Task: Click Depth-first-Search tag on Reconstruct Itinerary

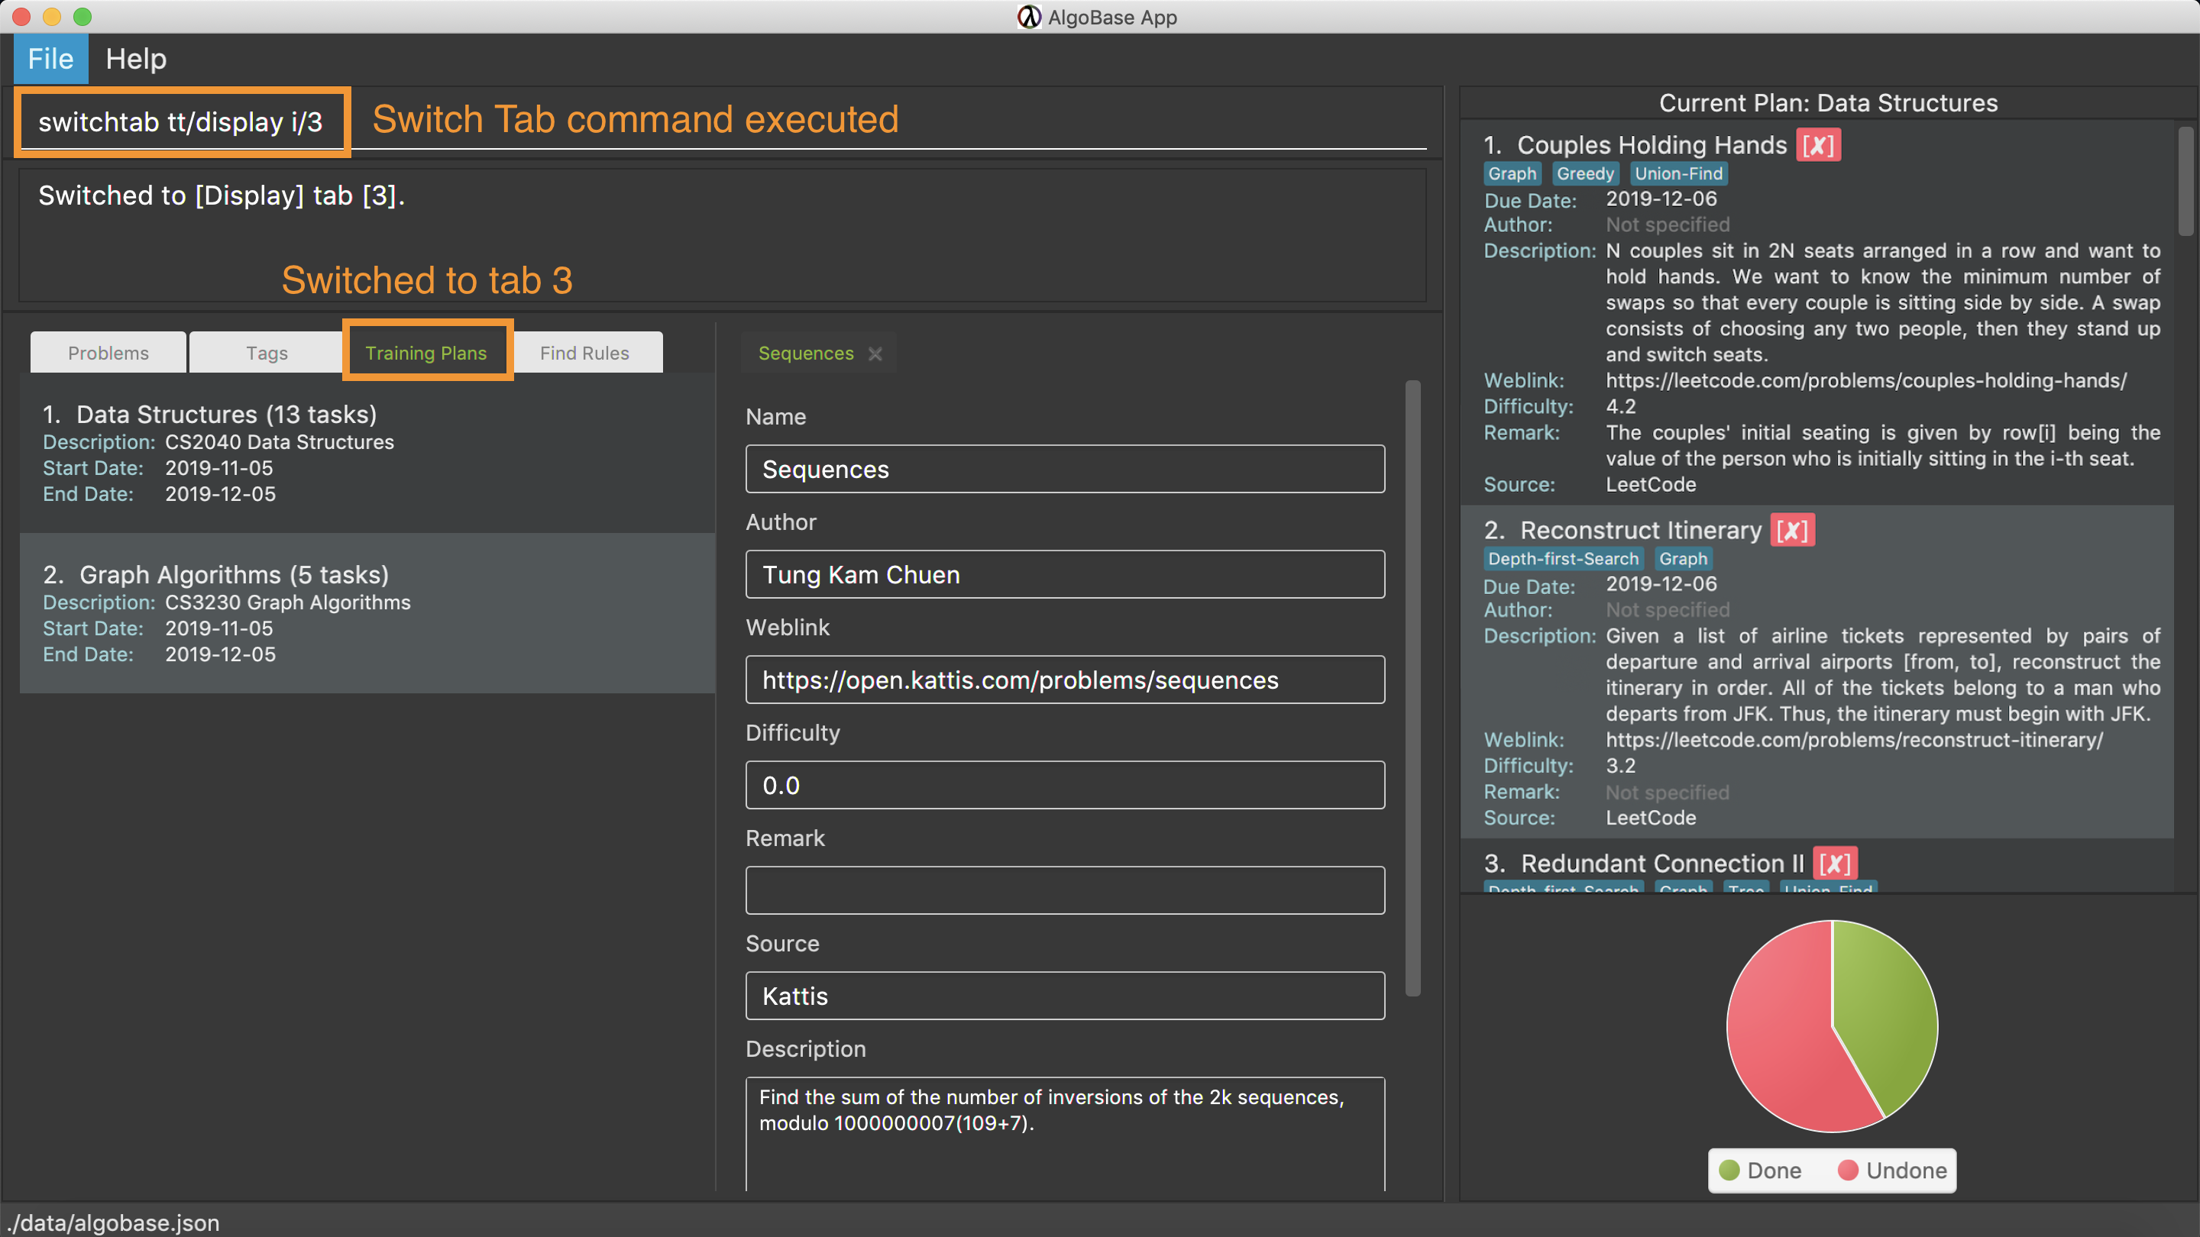Action: coord(1561,559)
